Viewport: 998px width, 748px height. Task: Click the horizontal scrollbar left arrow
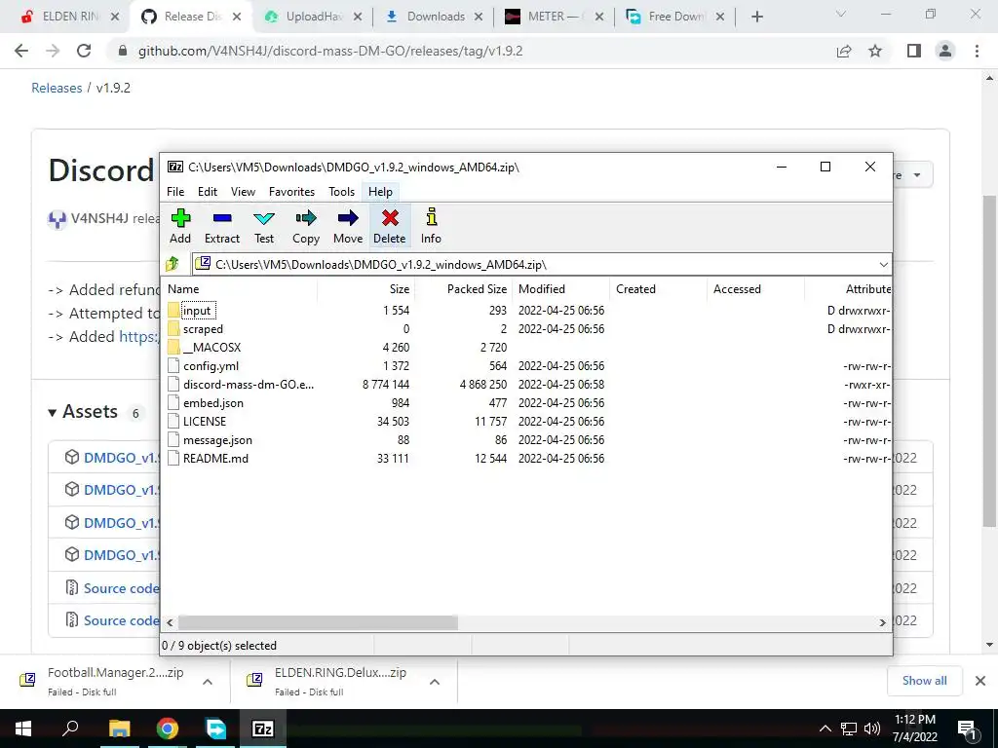(x=170, y=622)
